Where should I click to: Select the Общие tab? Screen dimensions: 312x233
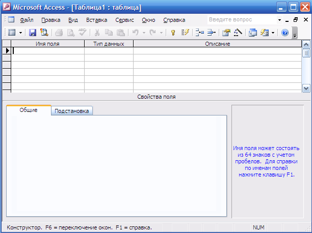point(29,110)
